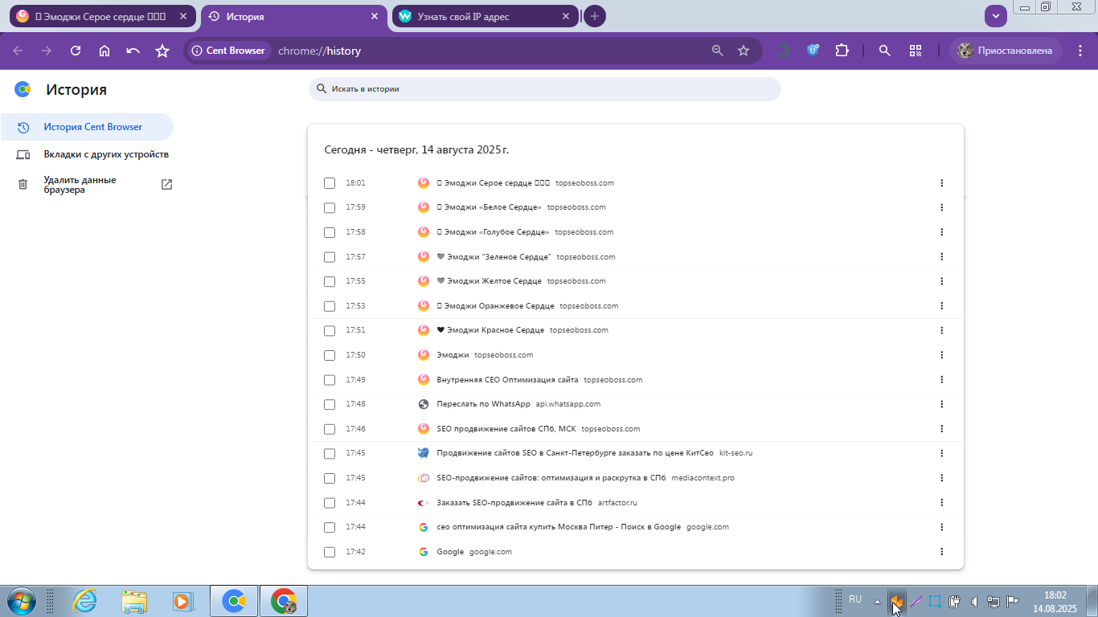Viewport: 1098px width, 617px height.
Task: Open сео оптимизация сайта купить Google search link
Action: point(559,527)
